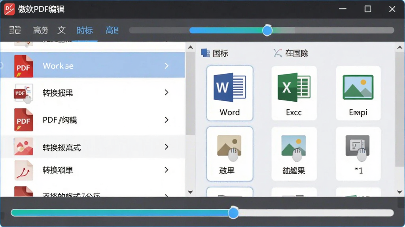This screenshot has height=227, width=405.
Task: Click the bottom progress slider handle
Action: (x=233, y=212)
